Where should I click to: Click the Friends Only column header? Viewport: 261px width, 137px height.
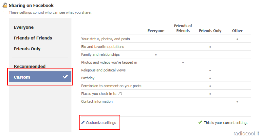(210, 31)
